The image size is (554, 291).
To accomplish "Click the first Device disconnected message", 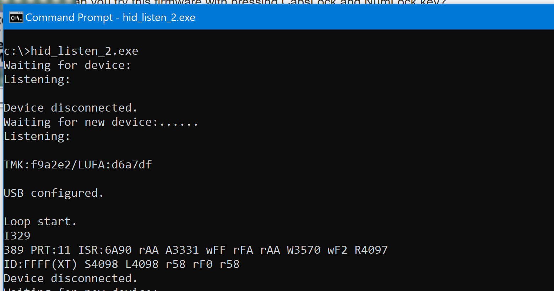I will coord(70,107).
